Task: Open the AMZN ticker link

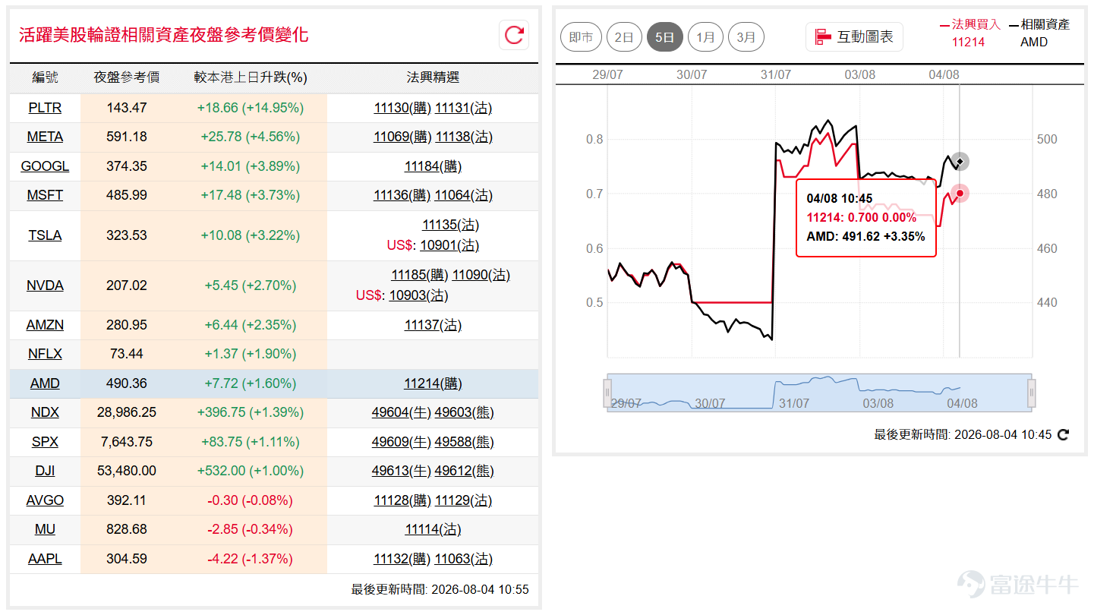Action: coord(45,325)
